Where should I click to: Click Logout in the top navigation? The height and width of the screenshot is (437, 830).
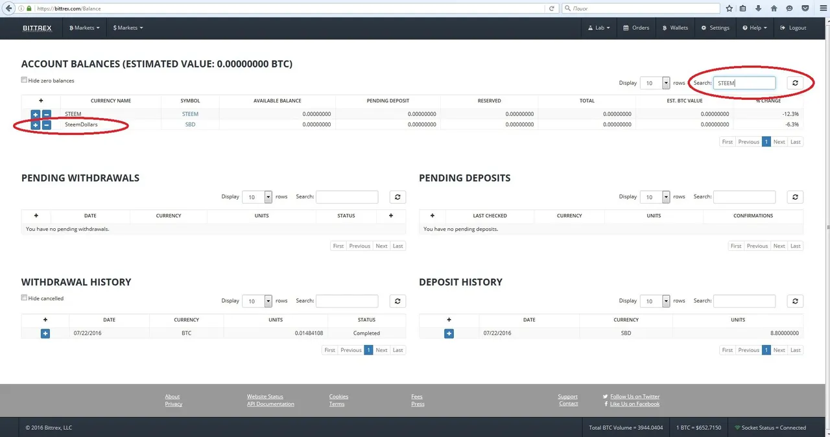[793, 28]
